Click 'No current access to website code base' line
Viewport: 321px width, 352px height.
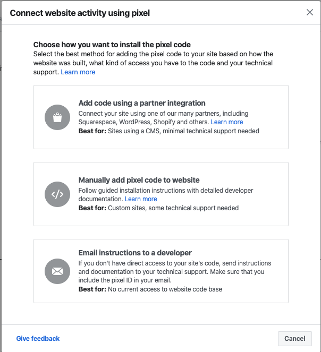pyautogui.click(x=150, y=289)
